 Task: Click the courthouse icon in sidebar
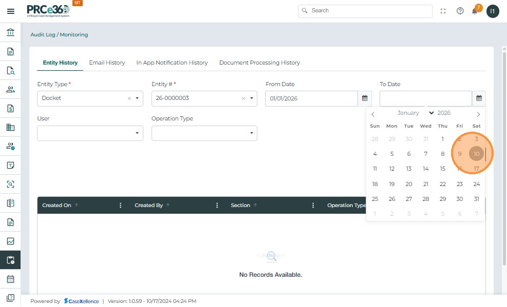point(10,33)
